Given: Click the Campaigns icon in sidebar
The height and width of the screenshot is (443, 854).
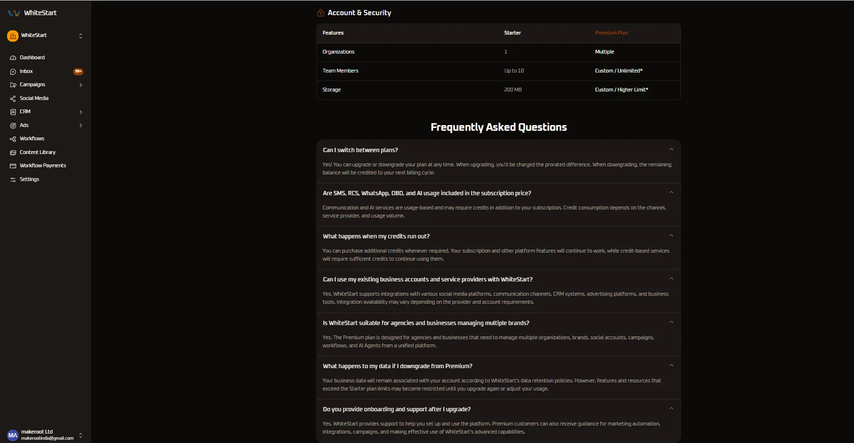Looking at the screenshot, I should [x=13, y=85].
